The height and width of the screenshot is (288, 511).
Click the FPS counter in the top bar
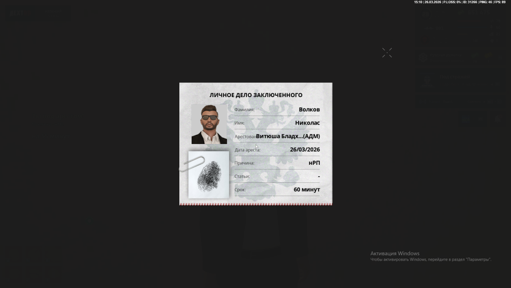click(500, 2)
